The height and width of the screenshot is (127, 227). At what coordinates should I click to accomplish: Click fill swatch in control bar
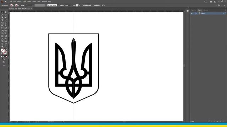tap(12, 5)
